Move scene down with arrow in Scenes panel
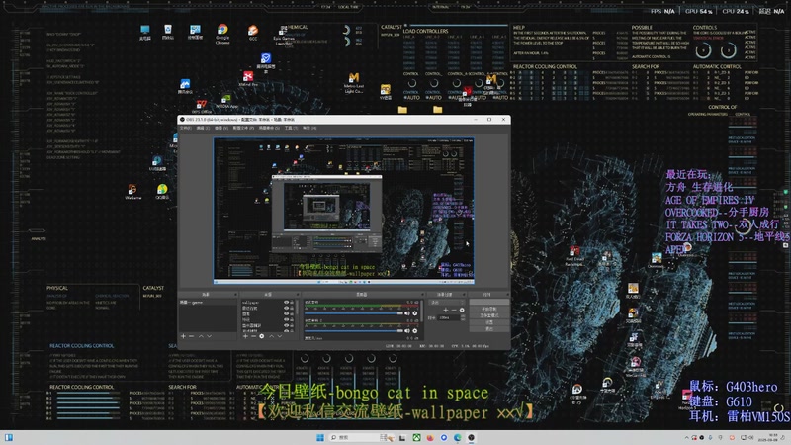Image resolution: width=791 pixels, height=445 pixels. pos(209,336)
